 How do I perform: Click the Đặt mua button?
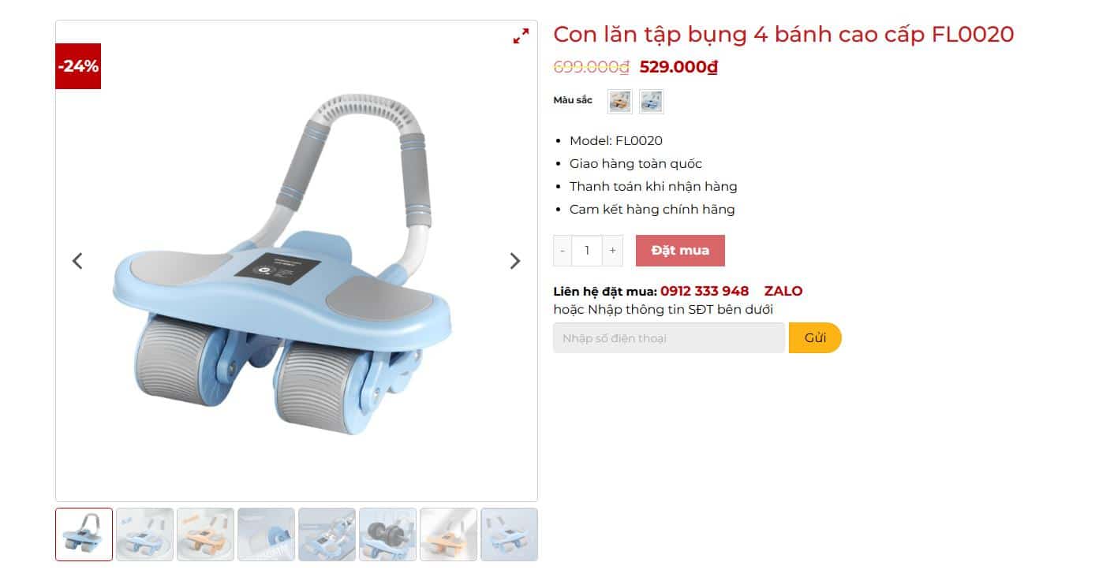[680, 251]
